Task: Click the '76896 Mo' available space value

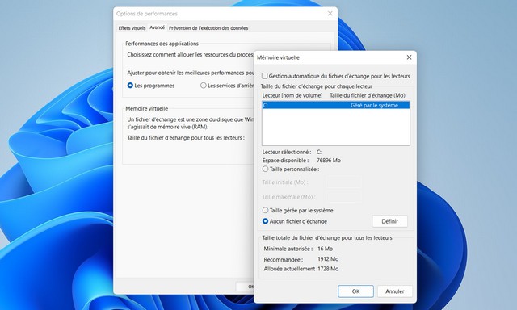Action: [329, 161]
